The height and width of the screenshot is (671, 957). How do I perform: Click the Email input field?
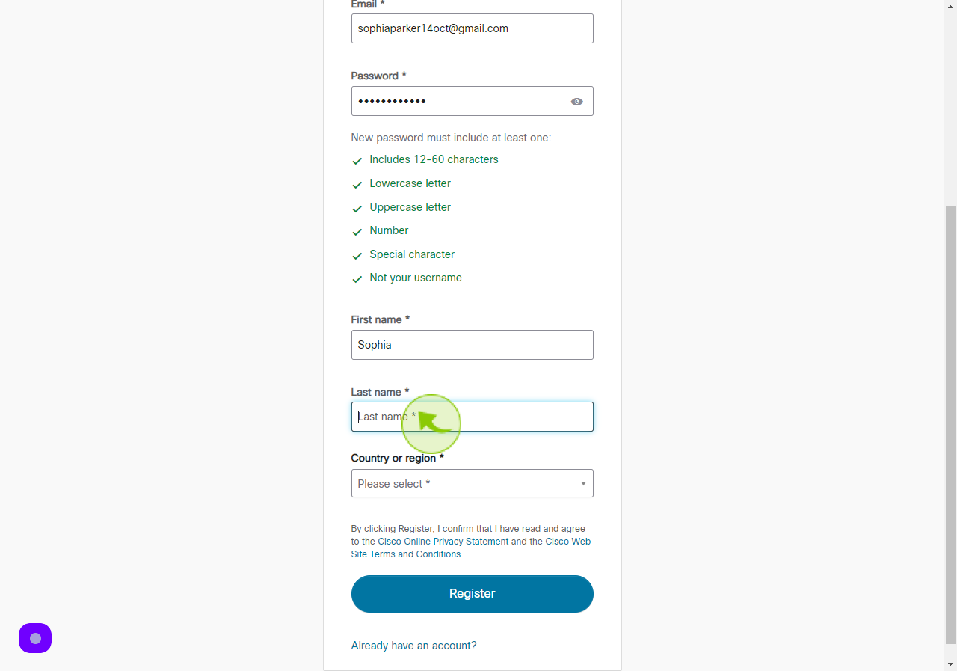(473, 28)
